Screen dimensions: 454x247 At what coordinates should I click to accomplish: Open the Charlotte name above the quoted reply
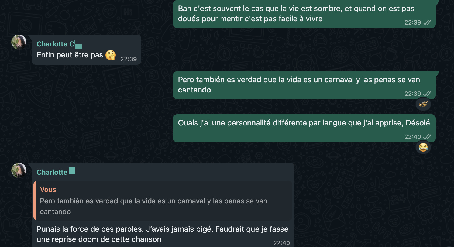pyautogui.click(x=52, y=172)
